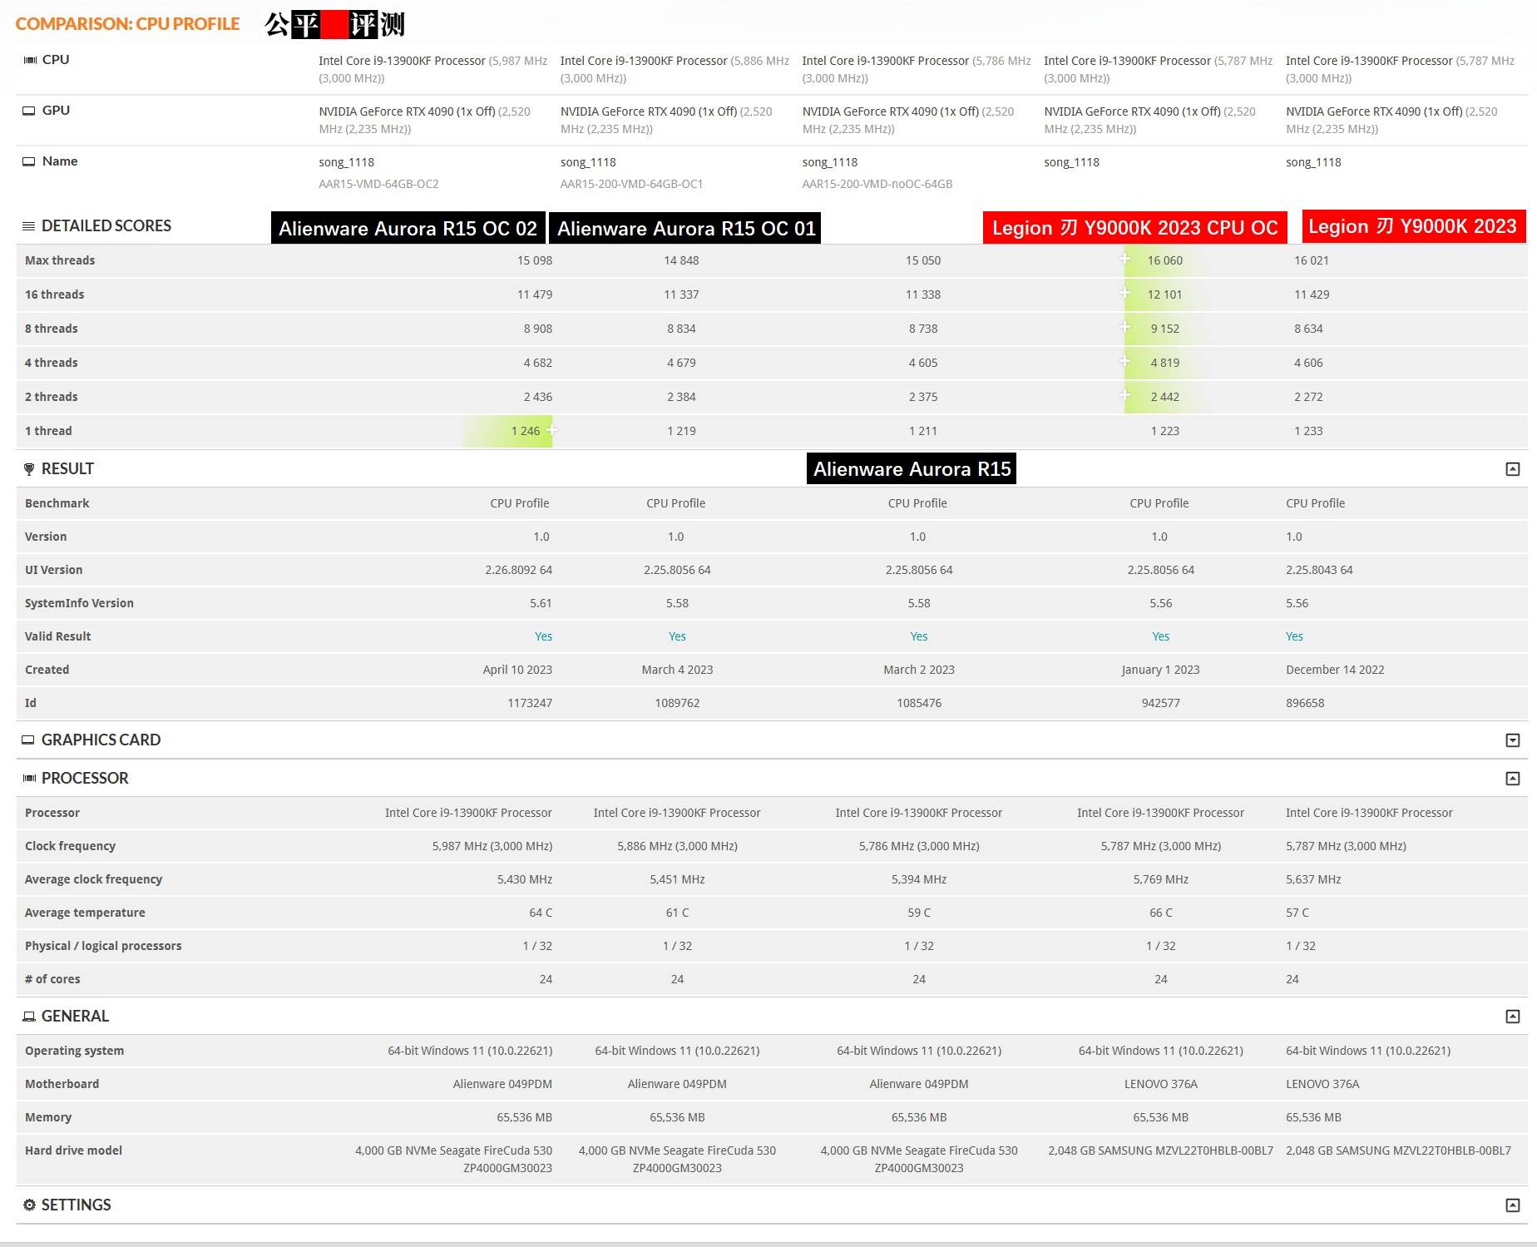Click the average temperature 64 C

click(541, 913)
